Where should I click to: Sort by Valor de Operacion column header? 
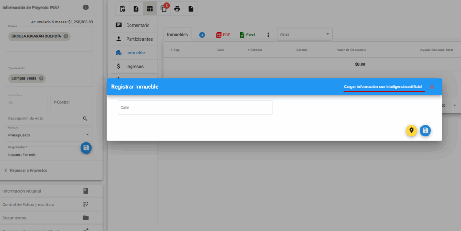(351, 50)
